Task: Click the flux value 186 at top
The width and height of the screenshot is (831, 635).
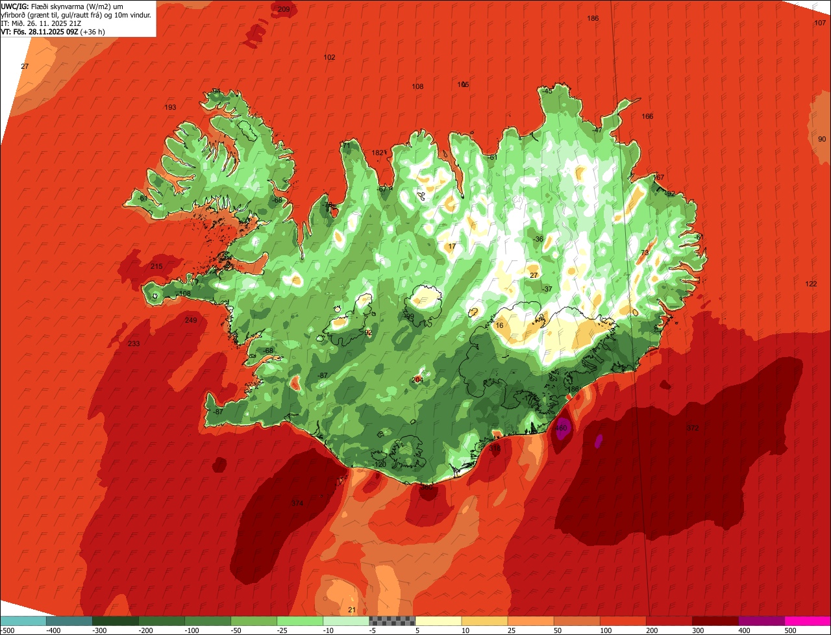Action: tap(593, 18)
